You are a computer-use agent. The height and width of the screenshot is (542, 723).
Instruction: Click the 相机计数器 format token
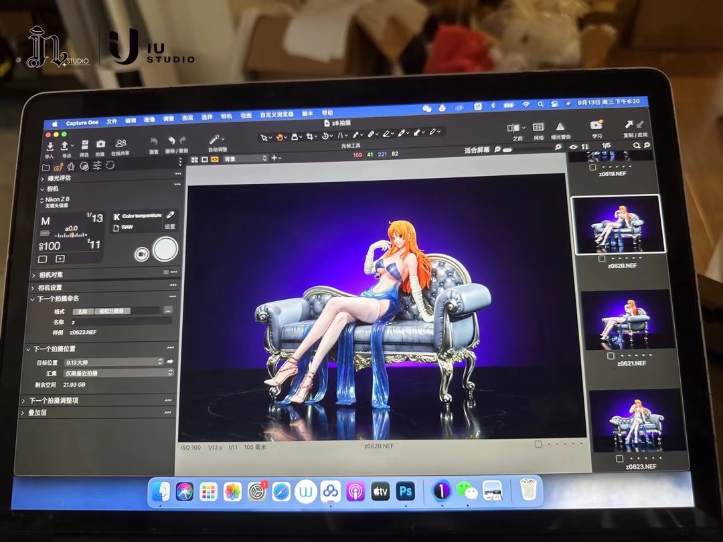point(112,311)
